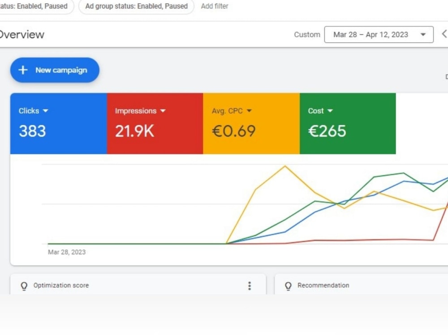Screen dimensions: 448x336
Task: Open the Avg. CPC metric dropdown
Action: [x=232, y=111]
